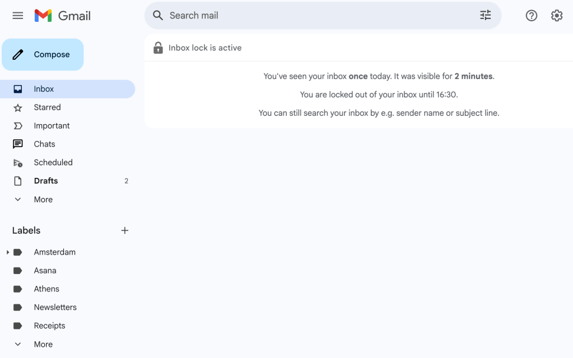Open the Inbox folder

pyautogui.click(x=44, y=89)
